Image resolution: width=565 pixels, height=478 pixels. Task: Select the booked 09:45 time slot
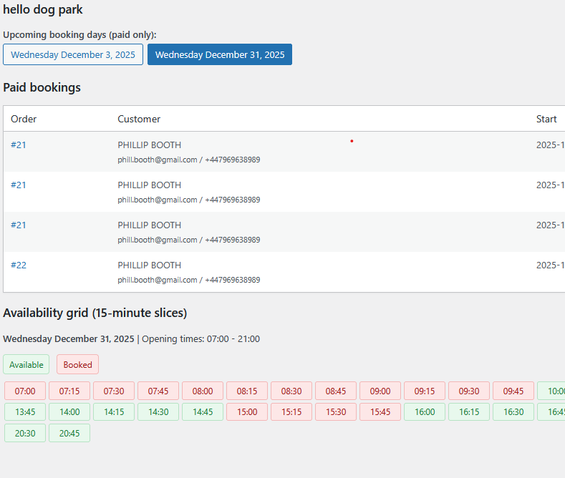(x=513, y=391)
